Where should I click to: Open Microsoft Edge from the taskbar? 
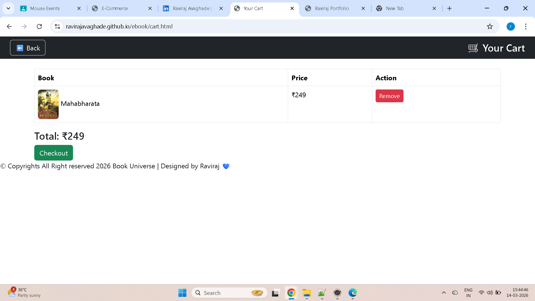(352, 293)
